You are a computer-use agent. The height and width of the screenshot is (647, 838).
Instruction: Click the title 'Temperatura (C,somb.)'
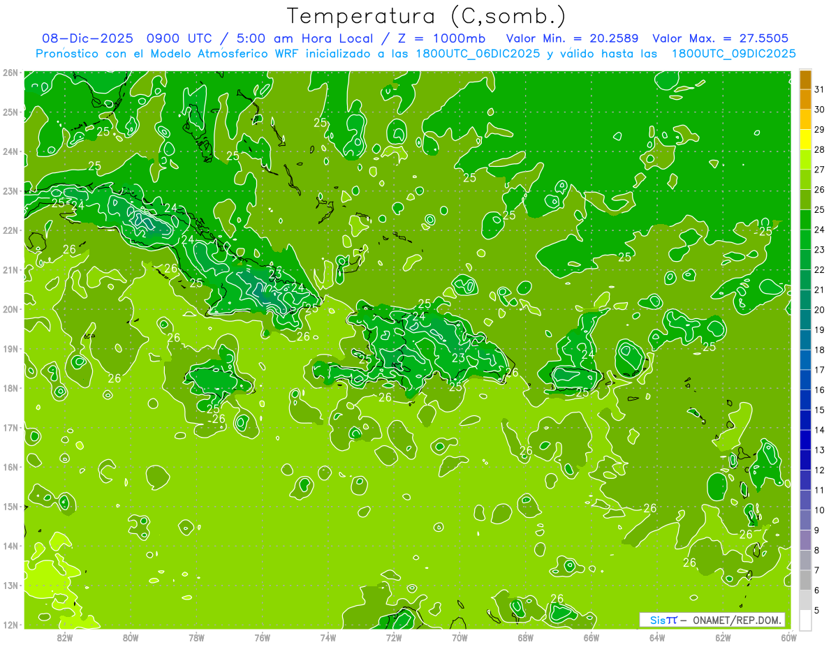point(427,17)
